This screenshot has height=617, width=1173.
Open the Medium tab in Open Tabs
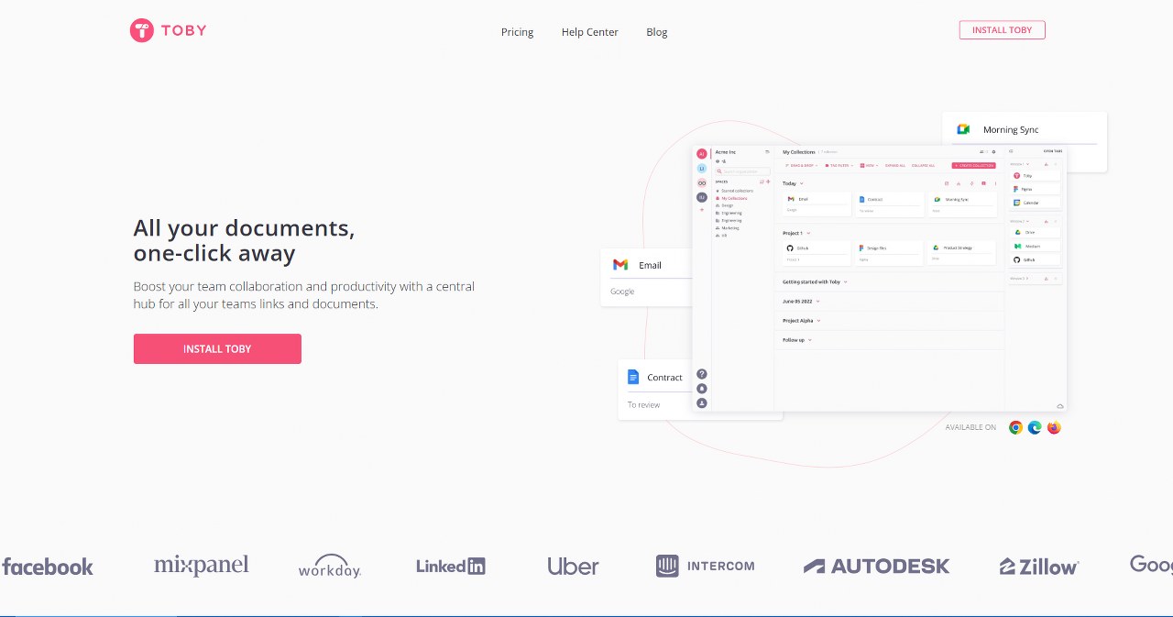pyautogui.click(x=1036, y=247)
